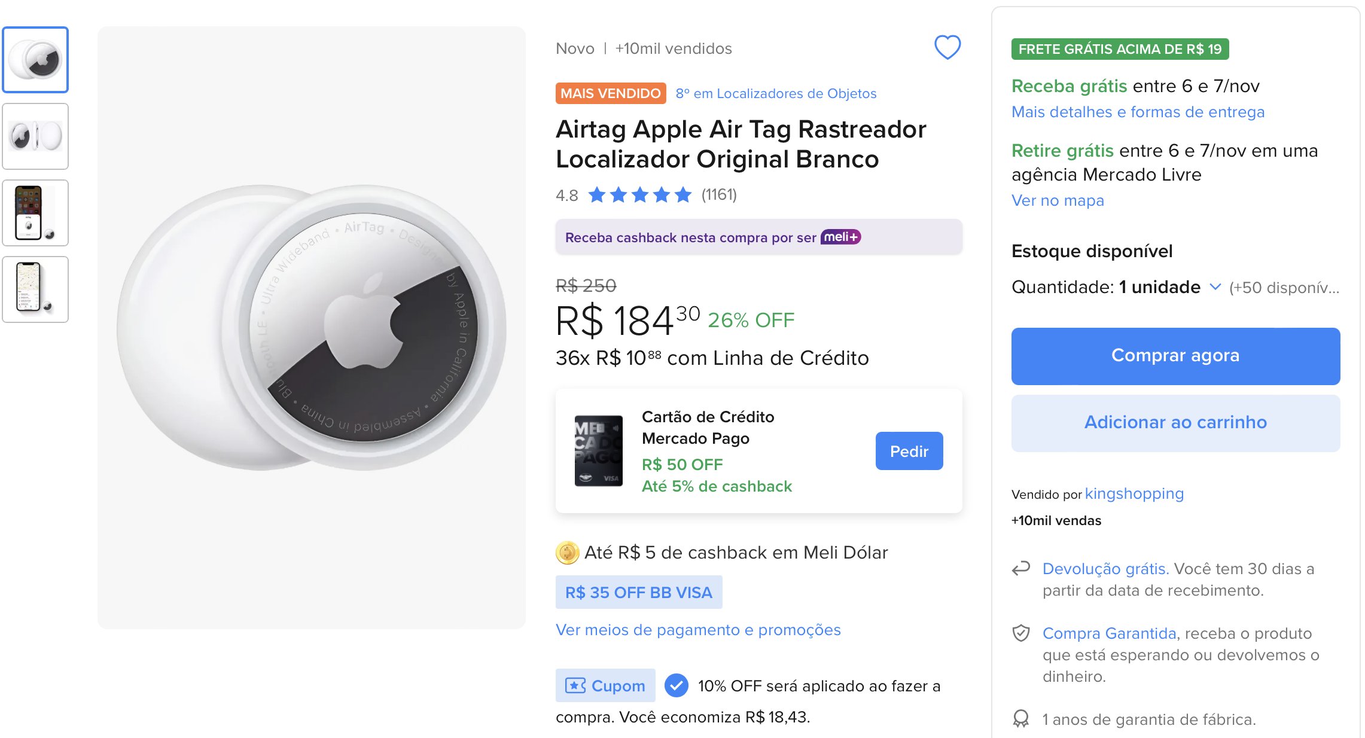Expand Ver meios de pagamento e promoções

[x=698, y=630]
